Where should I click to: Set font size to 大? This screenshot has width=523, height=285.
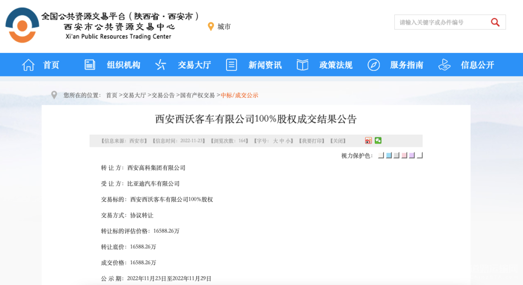(x=276, y=141)
